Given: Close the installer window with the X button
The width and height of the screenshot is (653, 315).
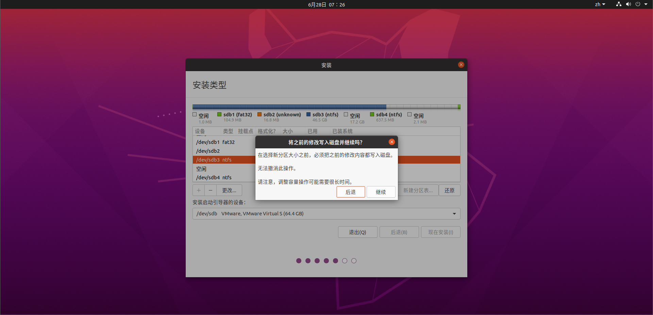Looking at the screenshot, I should coord(461,65).
